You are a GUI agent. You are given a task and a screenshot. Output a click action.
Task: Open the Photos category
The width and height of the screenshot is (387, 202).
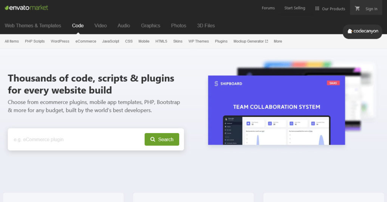click(178, 26)
